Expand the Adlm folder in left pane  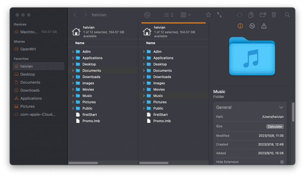click(x=73, y=52)
